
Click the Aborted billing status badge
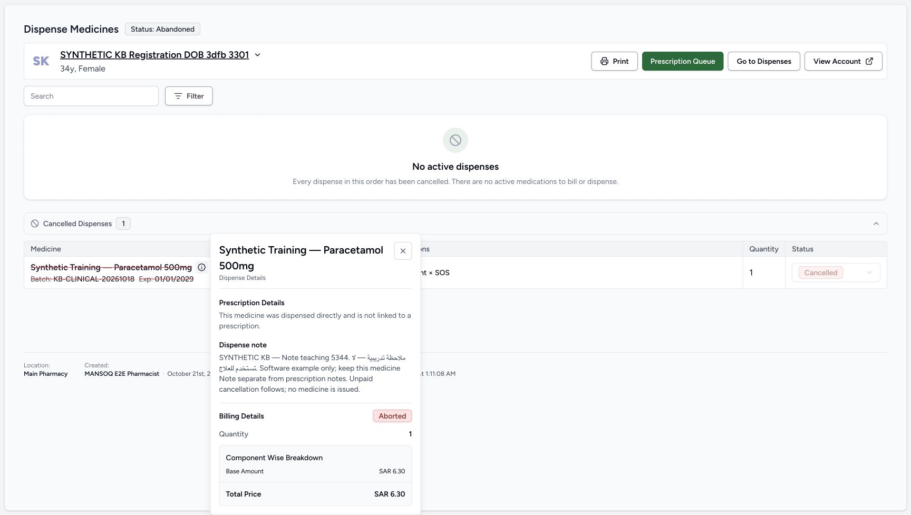[x=392, y=416]
